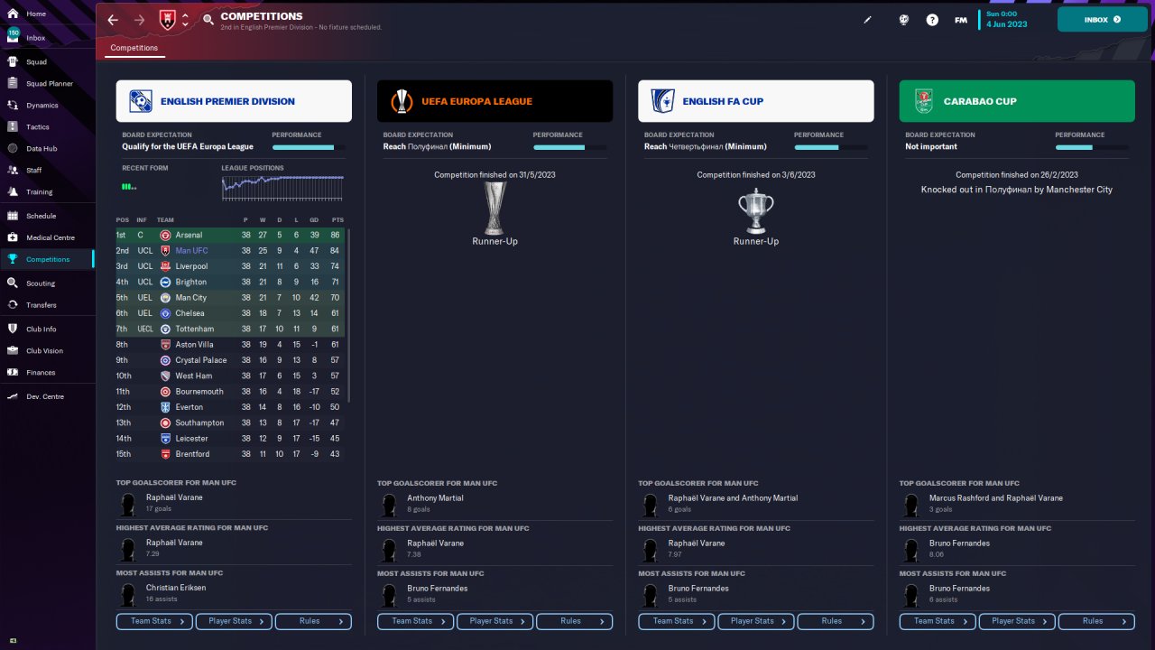Open Marcus Rashford and Raphaël Varane entry
This screenshot has height=650, width=1155.
pyautogui.click(x=996, y=498)
